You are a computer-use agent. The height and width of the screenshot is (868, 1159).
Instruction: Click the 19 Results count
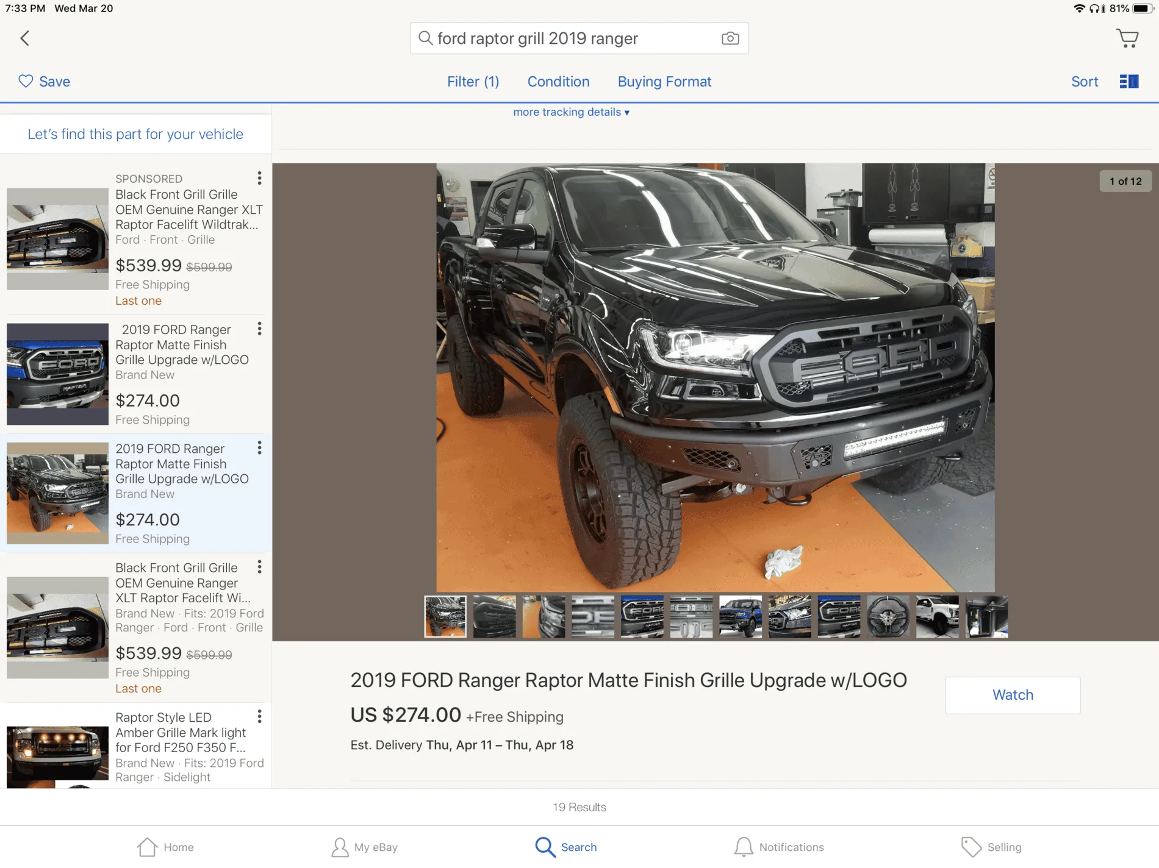pos(579,807)
